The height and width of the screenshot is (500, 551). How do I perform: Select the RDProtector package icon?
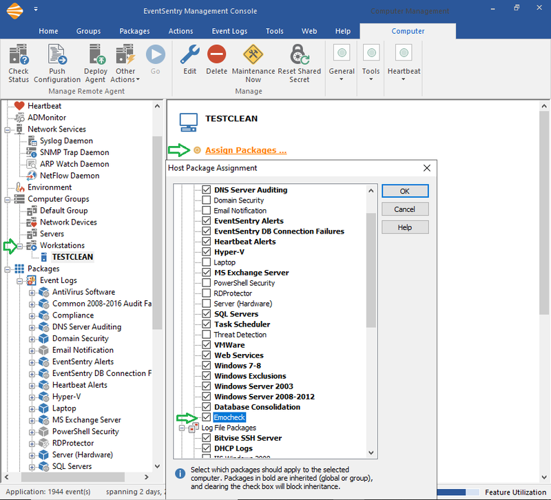43,443
